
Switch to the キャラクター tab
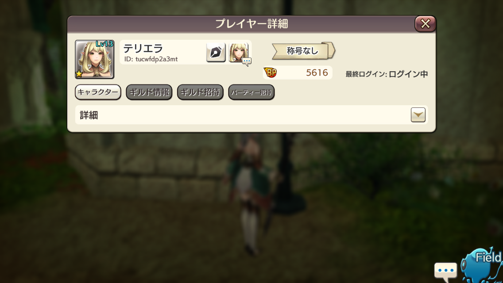(98, 92)
